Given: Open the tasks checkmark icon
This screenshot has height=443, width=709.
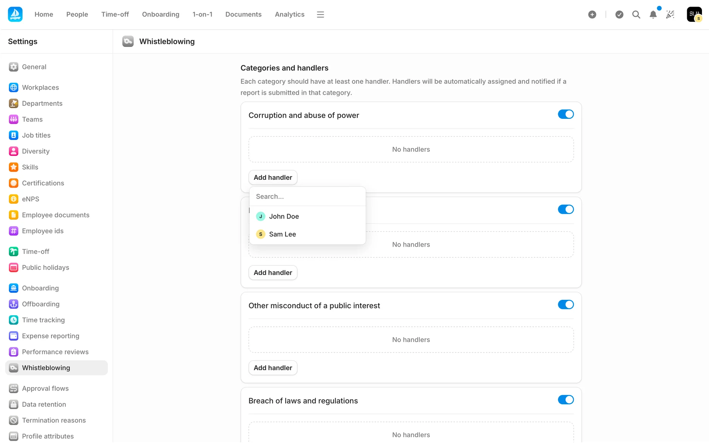Looking at the screenshot, I should pyautogui.click(x=619, y=14).
